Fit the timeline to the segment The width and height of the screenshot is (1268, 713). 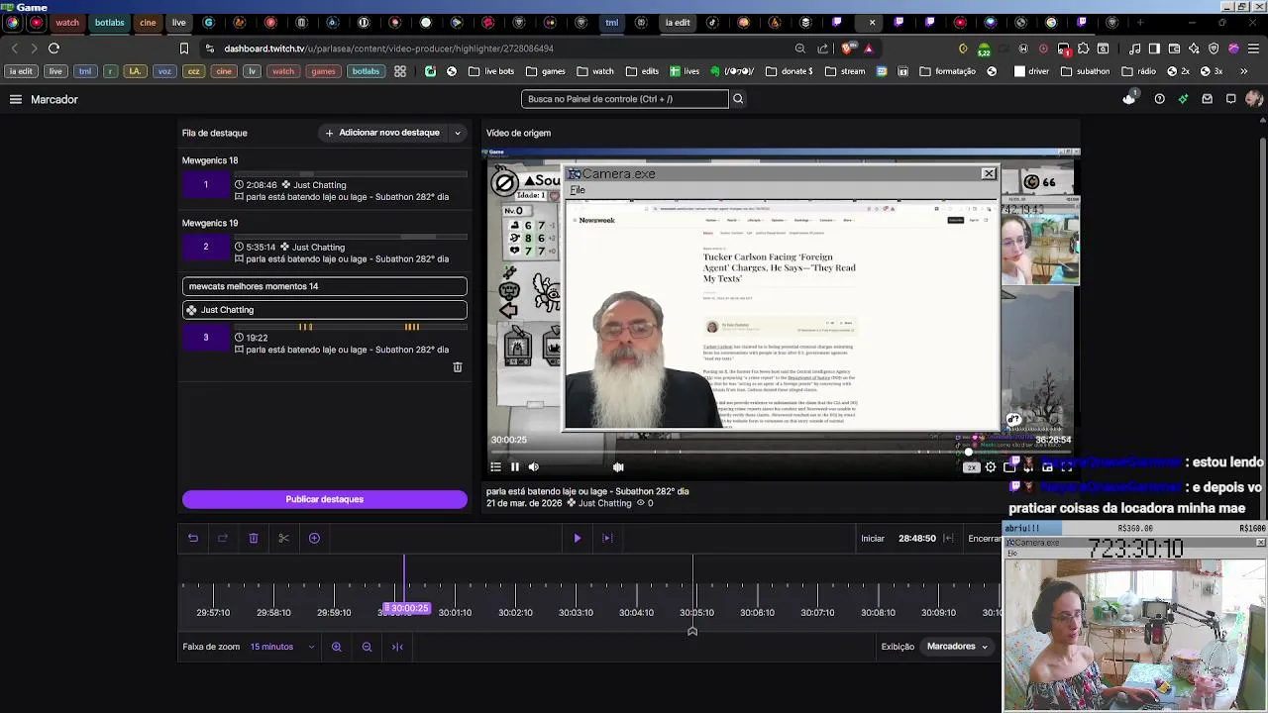pos(397,647)
